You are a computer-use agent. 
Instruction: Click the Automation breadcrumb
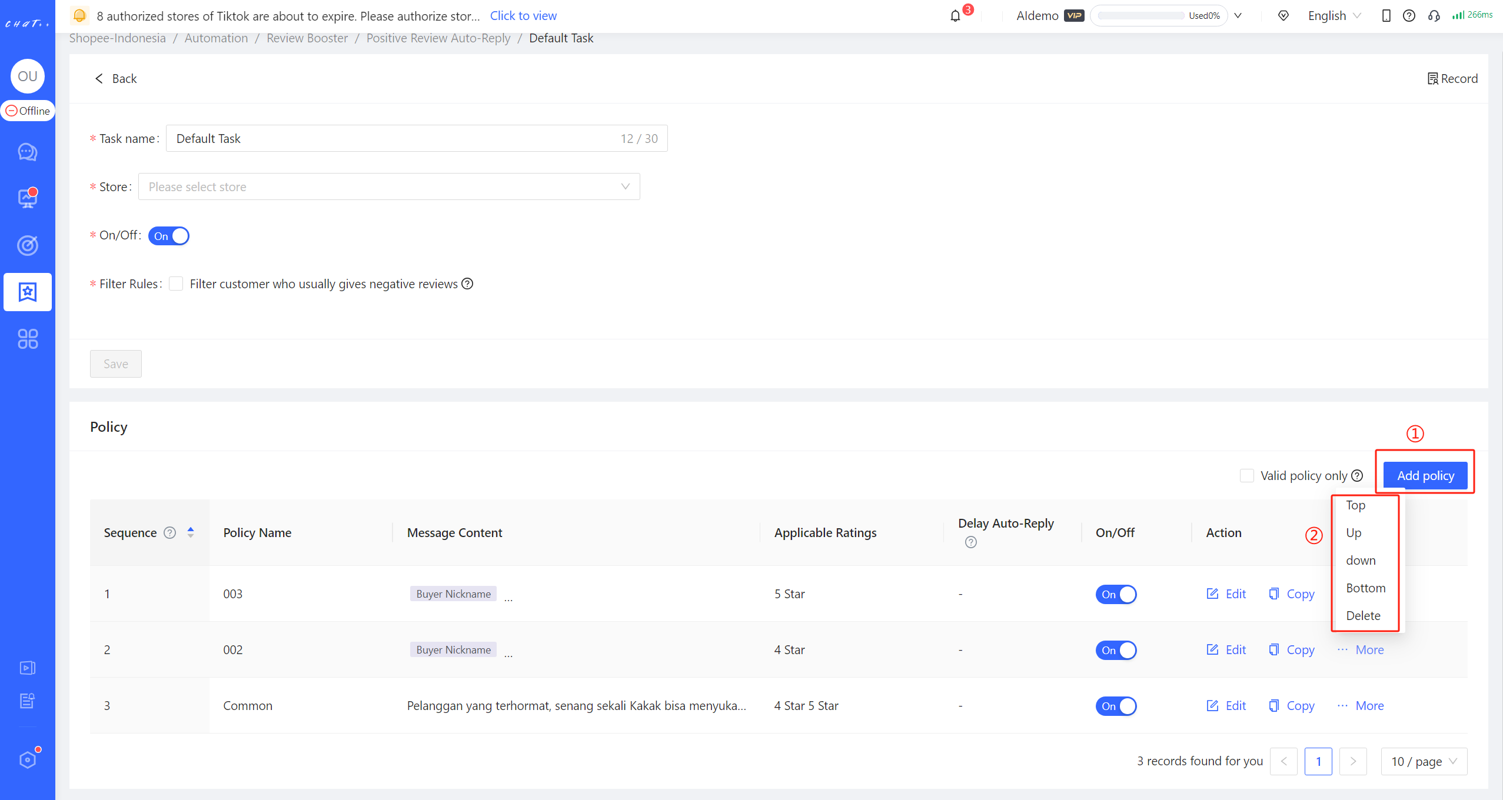tap(216, 38)
